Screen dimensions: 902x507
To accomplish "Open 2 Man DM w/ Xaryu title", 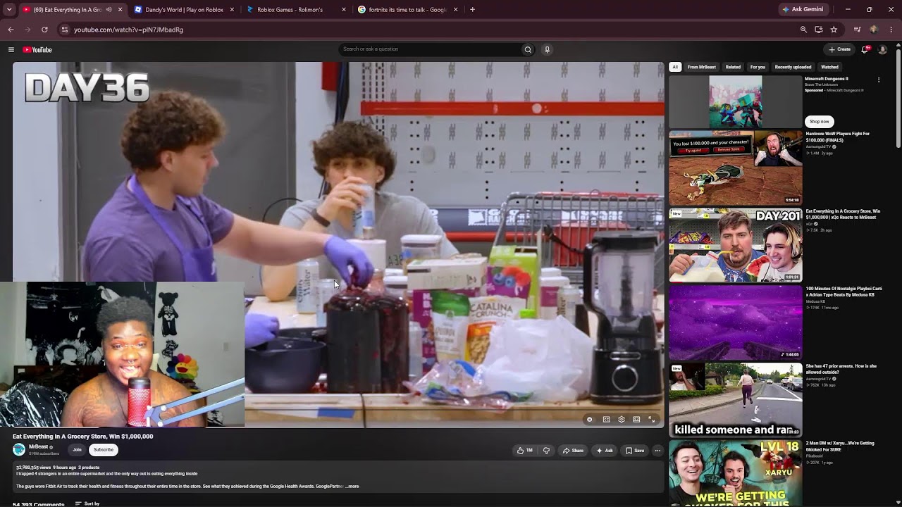I will (840, 446).
